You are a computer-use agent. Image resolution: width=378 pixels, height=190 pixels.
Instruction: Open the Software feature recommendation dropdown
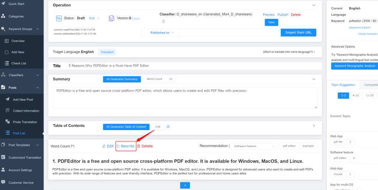254,146
